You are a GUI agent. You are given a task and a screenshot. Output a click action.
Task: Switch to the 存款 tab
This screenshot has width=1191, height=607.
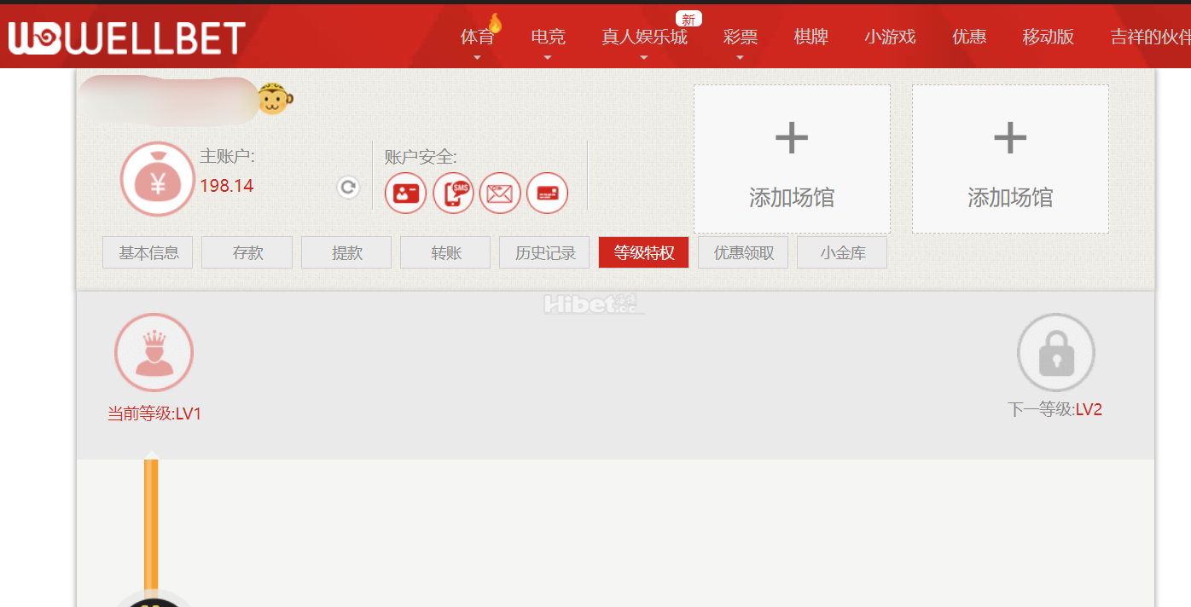(x=247, y=251)
